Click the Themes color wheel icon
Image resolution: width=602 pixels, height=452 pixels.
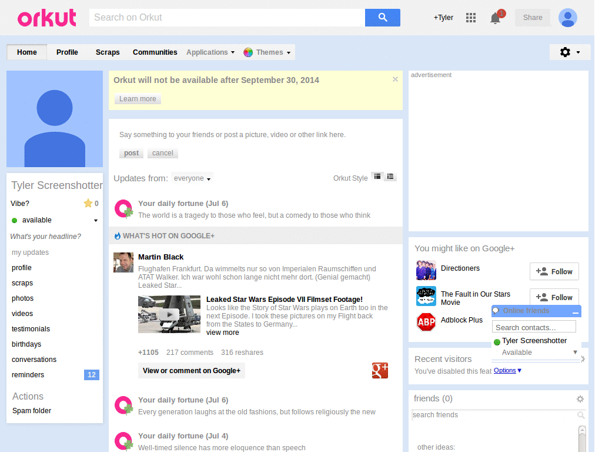click(x=248, y=52)
